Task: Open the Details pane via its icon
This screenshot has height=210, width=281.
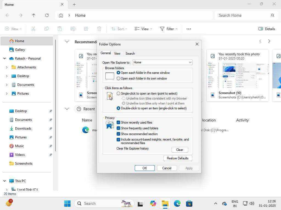Action: [266, 29]
